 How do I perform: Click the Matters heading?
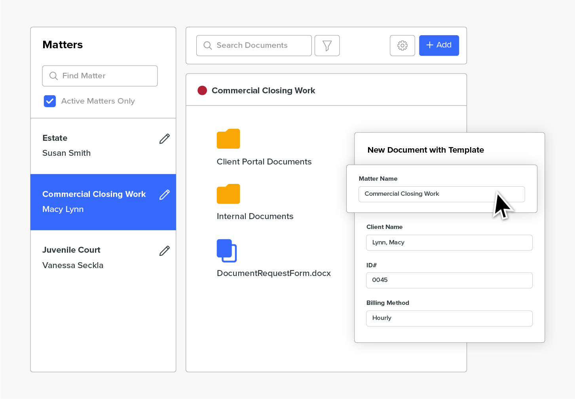click(63, 45)
